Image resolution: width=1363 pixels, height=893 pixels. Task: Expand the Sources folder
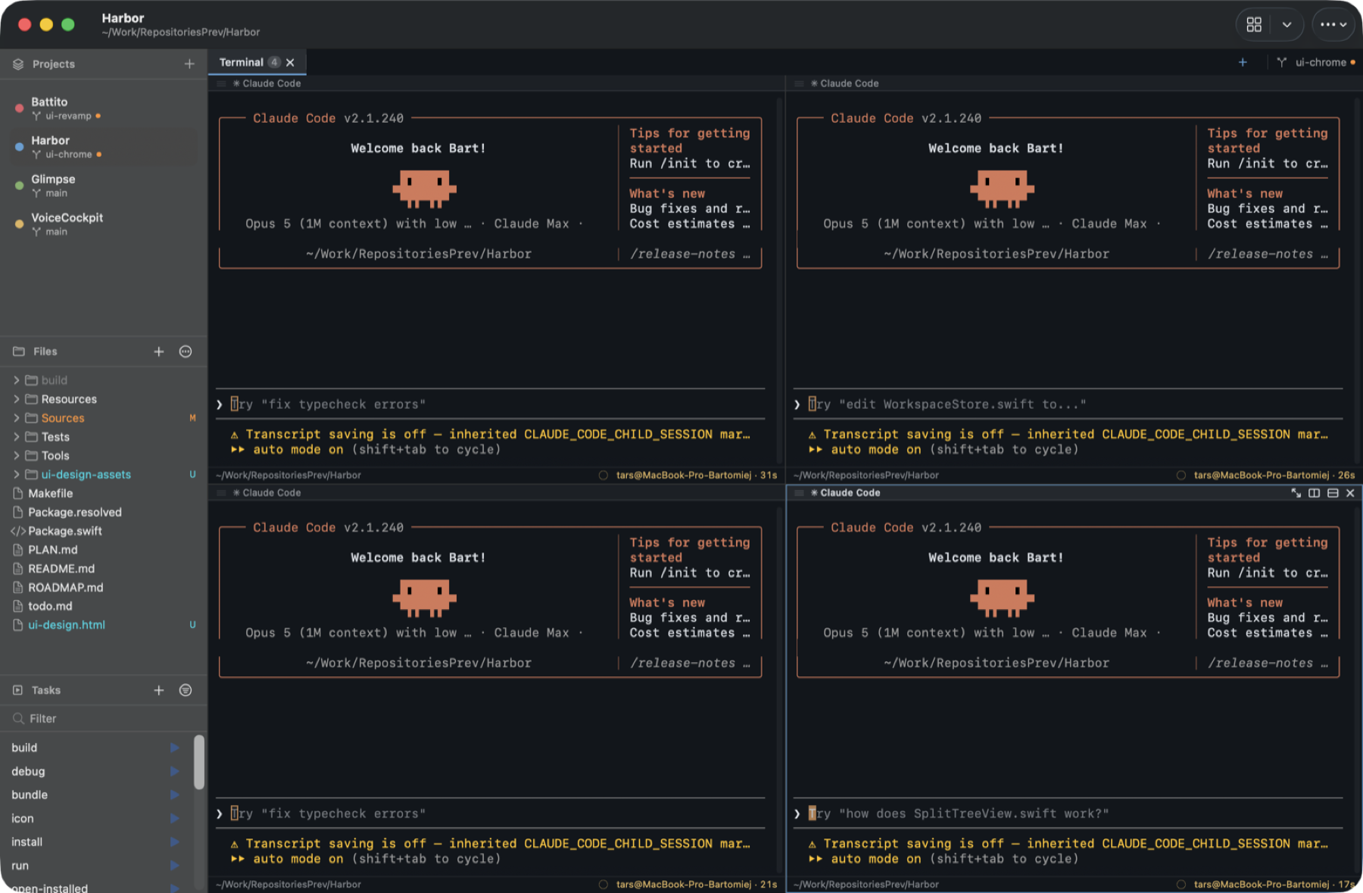tap(17, 418)
